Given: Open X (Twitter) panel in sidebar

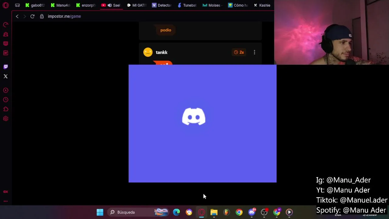Looking at the screenshot, I should [x=5, y=76].
